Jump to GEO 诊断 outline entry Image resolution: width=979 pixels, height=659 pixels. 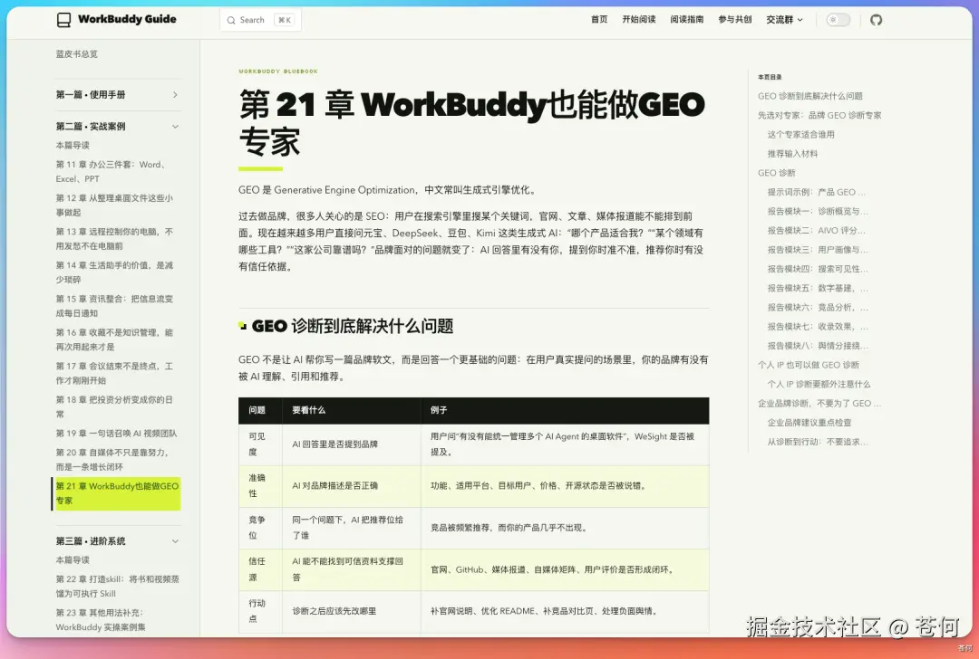pos(776,173)
